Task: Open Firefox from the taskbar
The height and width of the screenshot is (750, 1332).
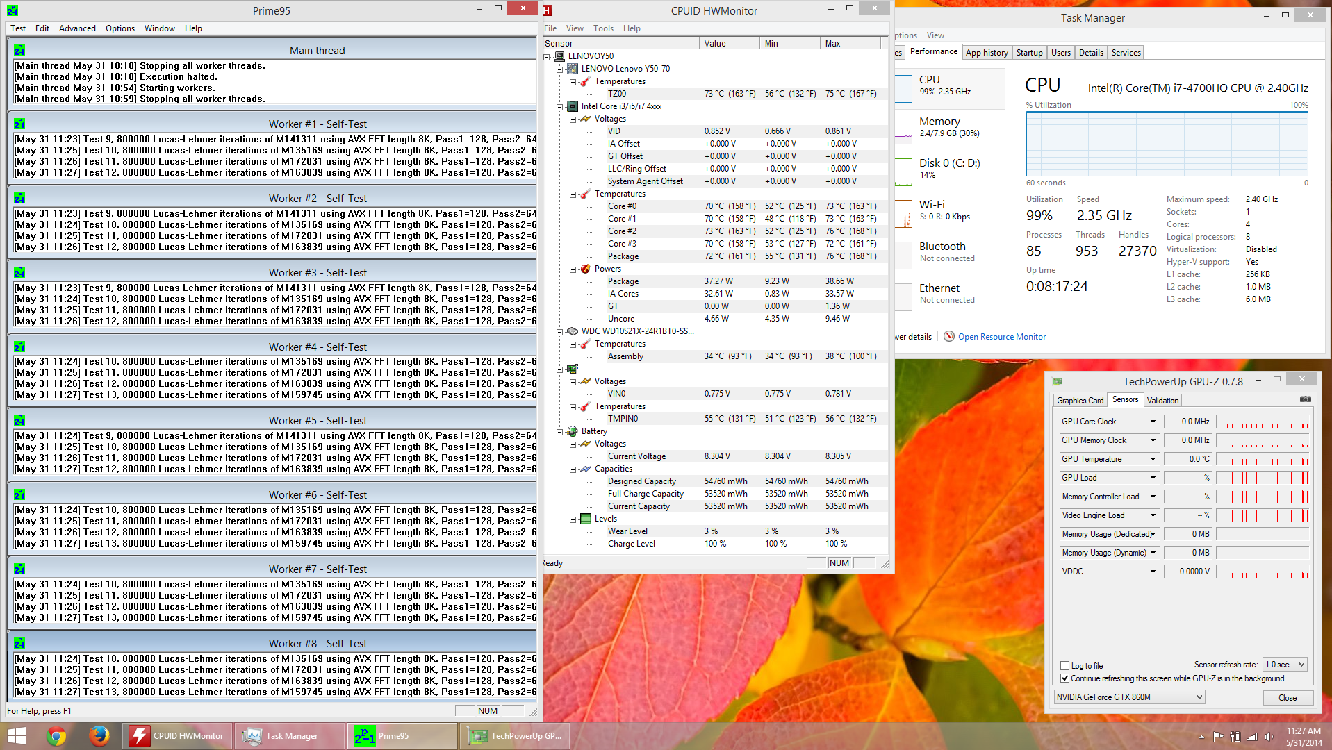Action: [x=99, y=735]
